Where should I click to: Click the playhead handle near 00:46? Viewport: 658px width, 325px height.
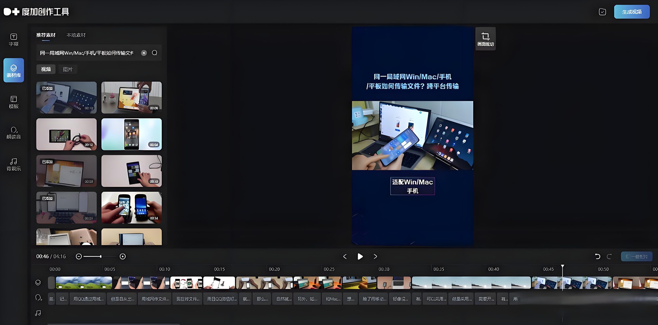tap(562, 267)
